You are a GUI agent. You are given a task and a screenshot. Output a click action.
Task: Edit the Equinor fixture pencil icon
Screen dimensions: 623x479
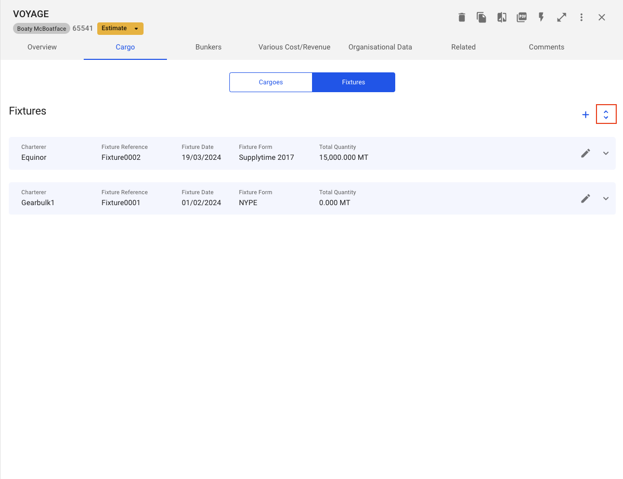[x=586, y=153]
